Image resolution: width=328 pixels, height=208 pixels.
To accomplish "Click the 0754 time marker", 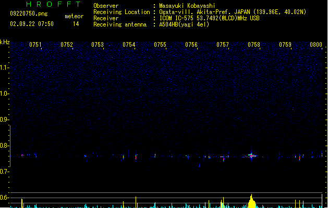I will 129,45.
